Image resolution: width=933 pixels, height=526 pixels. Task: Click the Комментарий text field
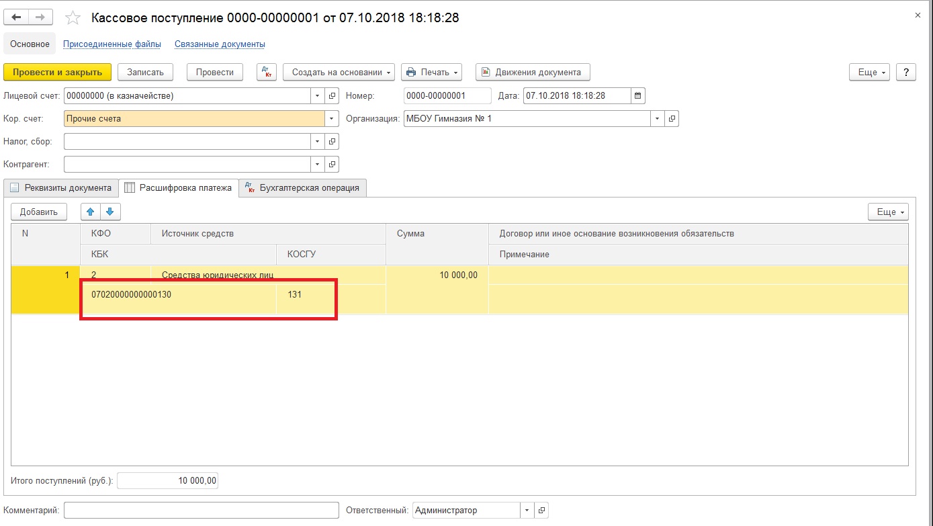[202, 511]
